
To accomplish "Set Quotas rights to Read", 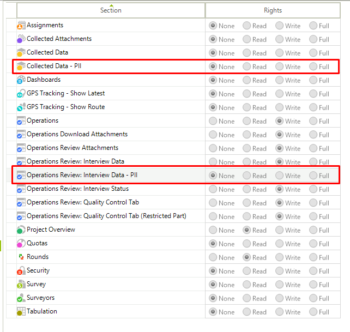I will click(x=246, y=243).
